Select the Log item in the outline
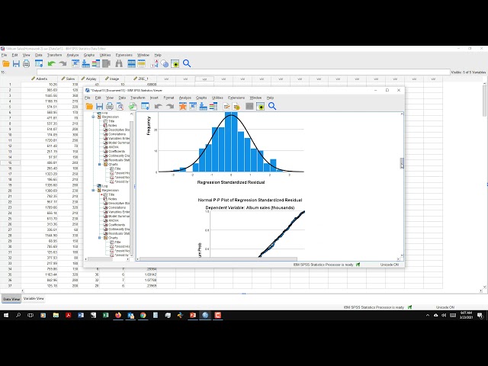This screenshot has width=488, height=366. (102, 186)
